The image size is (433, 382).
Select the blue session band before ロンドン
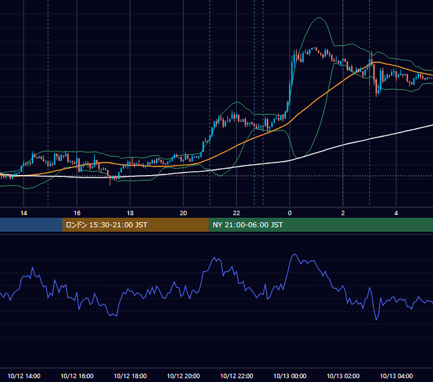coord(31,225)
